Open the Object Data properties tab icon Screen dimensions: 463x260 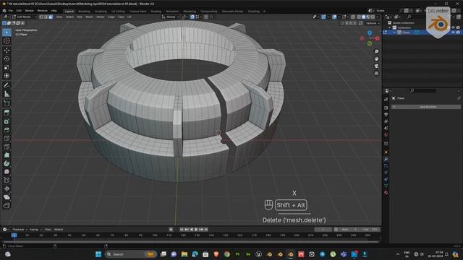pos(386,186)
